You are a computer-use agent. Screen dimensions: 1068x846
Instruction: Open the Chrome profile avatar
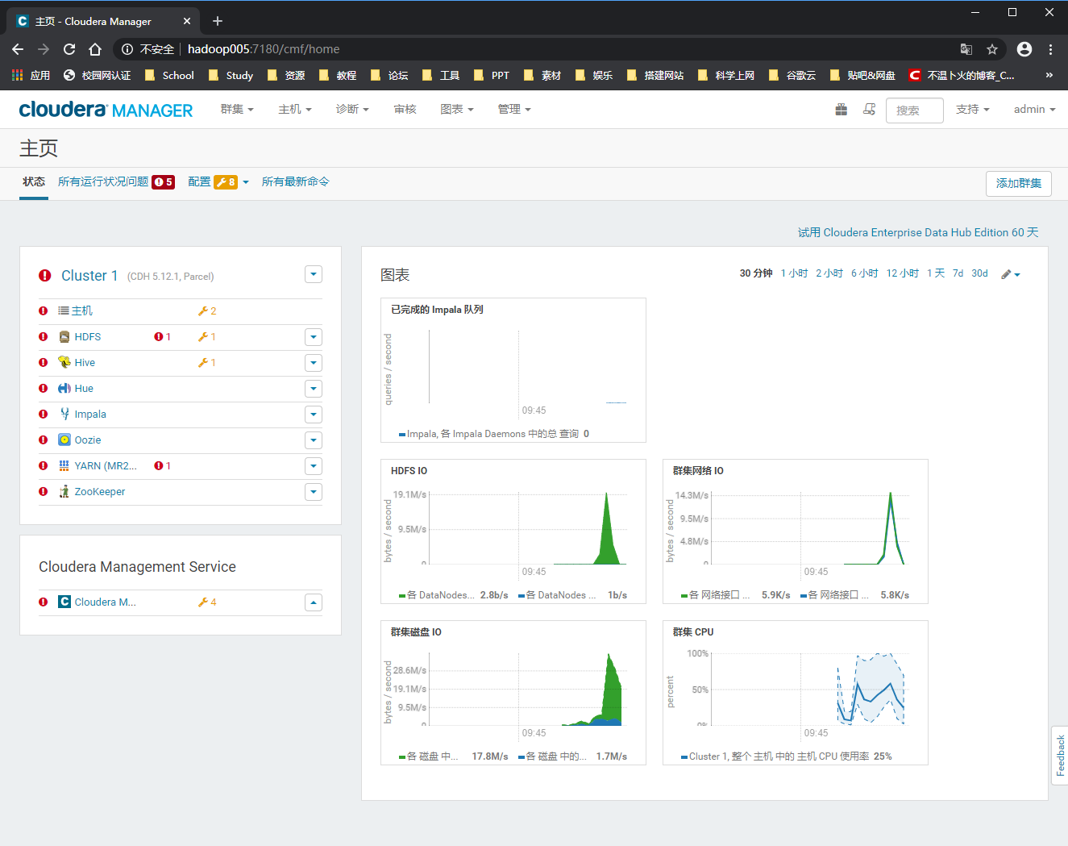(1024, 49)
